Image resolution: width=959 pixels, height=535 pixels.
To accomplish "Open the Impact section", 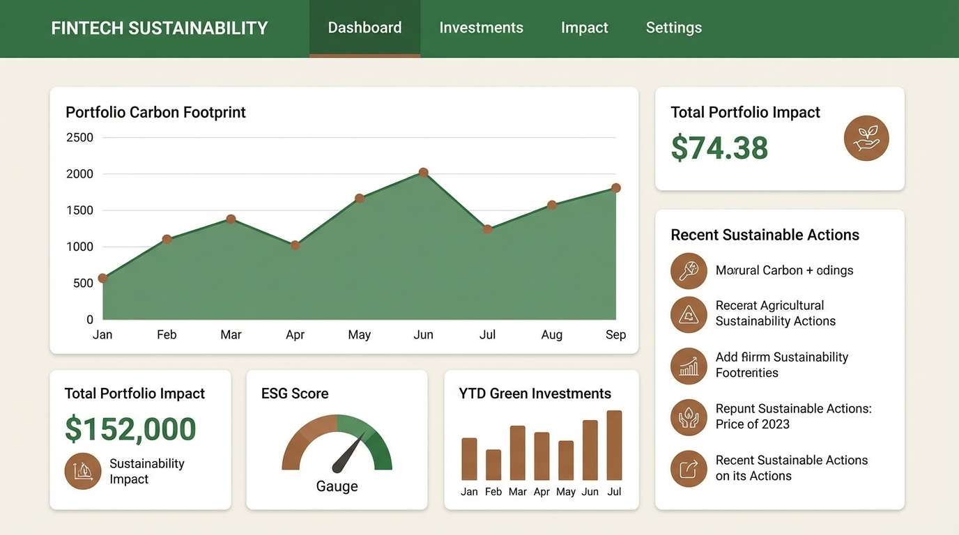I will pyautogui.click(x=584, y=27).
